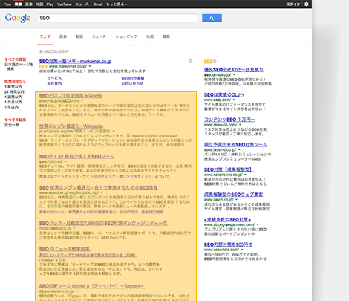This screenshot has width=349, height=301.
Task: Open the SEOとは IT用語辞典 e-Words result
Action: coord(71,96)
